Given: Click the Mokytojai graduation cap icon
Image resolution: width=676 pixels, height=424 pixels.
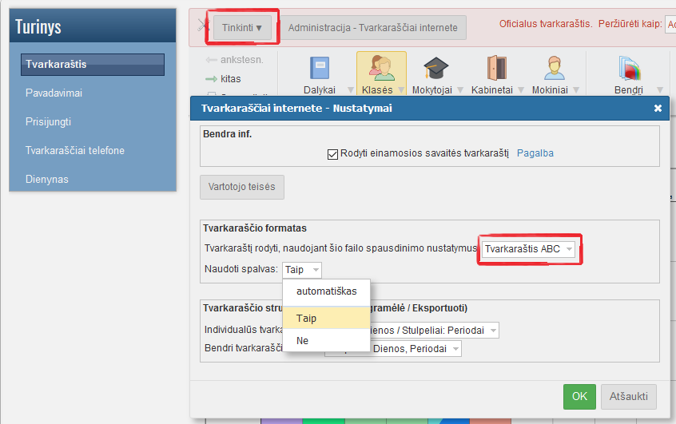Looking at the screenshot, I should pos(435,69).
